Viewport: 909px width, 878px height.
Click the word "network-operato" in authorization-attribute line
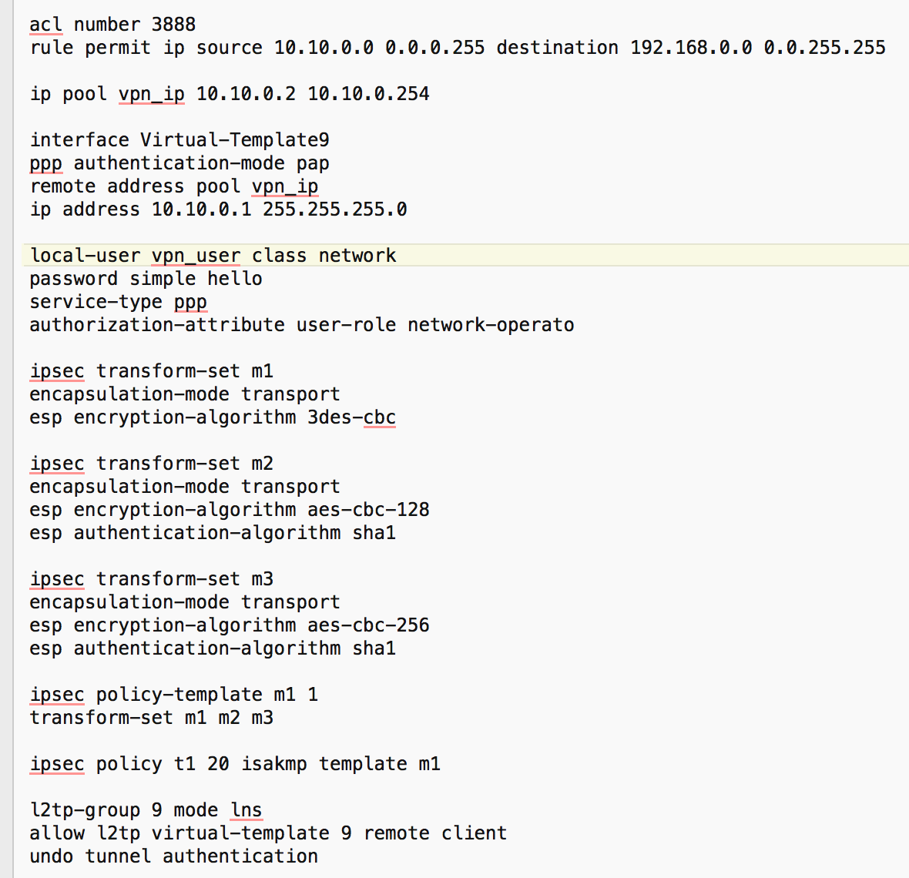pos(491,325)
